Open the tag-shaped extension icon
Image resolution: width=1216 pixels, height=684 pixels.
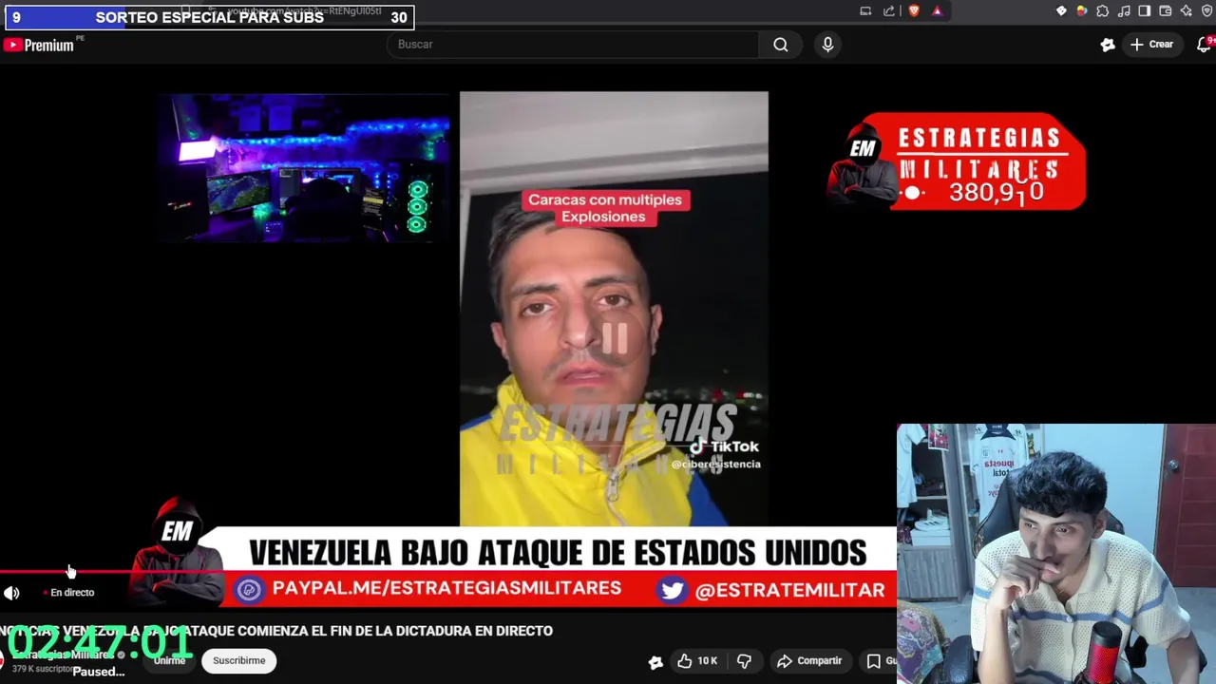[1061, 11]
